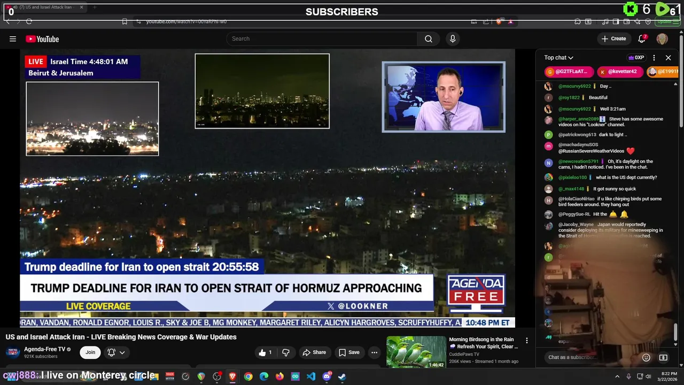Open the subscription notification bell dropdown
This screenshot has width=684, height=385.
(x=116, y=352)
